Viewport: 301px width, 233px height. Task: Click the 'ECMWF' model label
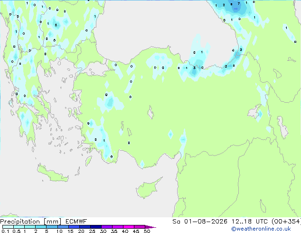[76, 222]
